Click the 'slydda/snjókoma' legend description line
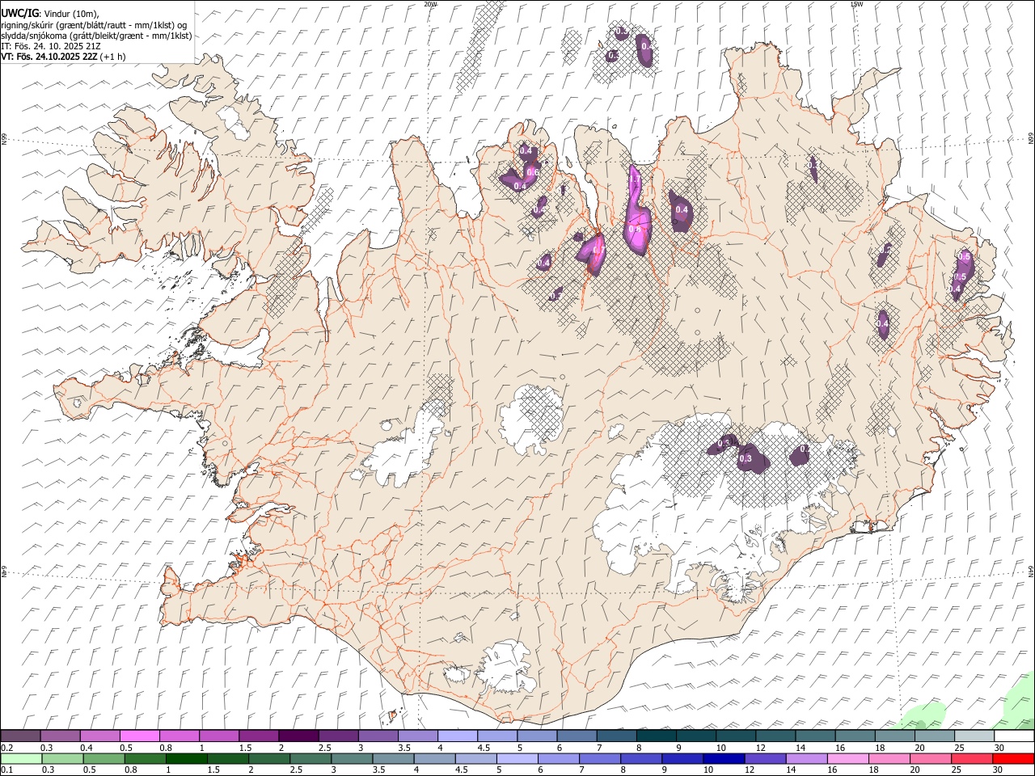 click(96, 36)
